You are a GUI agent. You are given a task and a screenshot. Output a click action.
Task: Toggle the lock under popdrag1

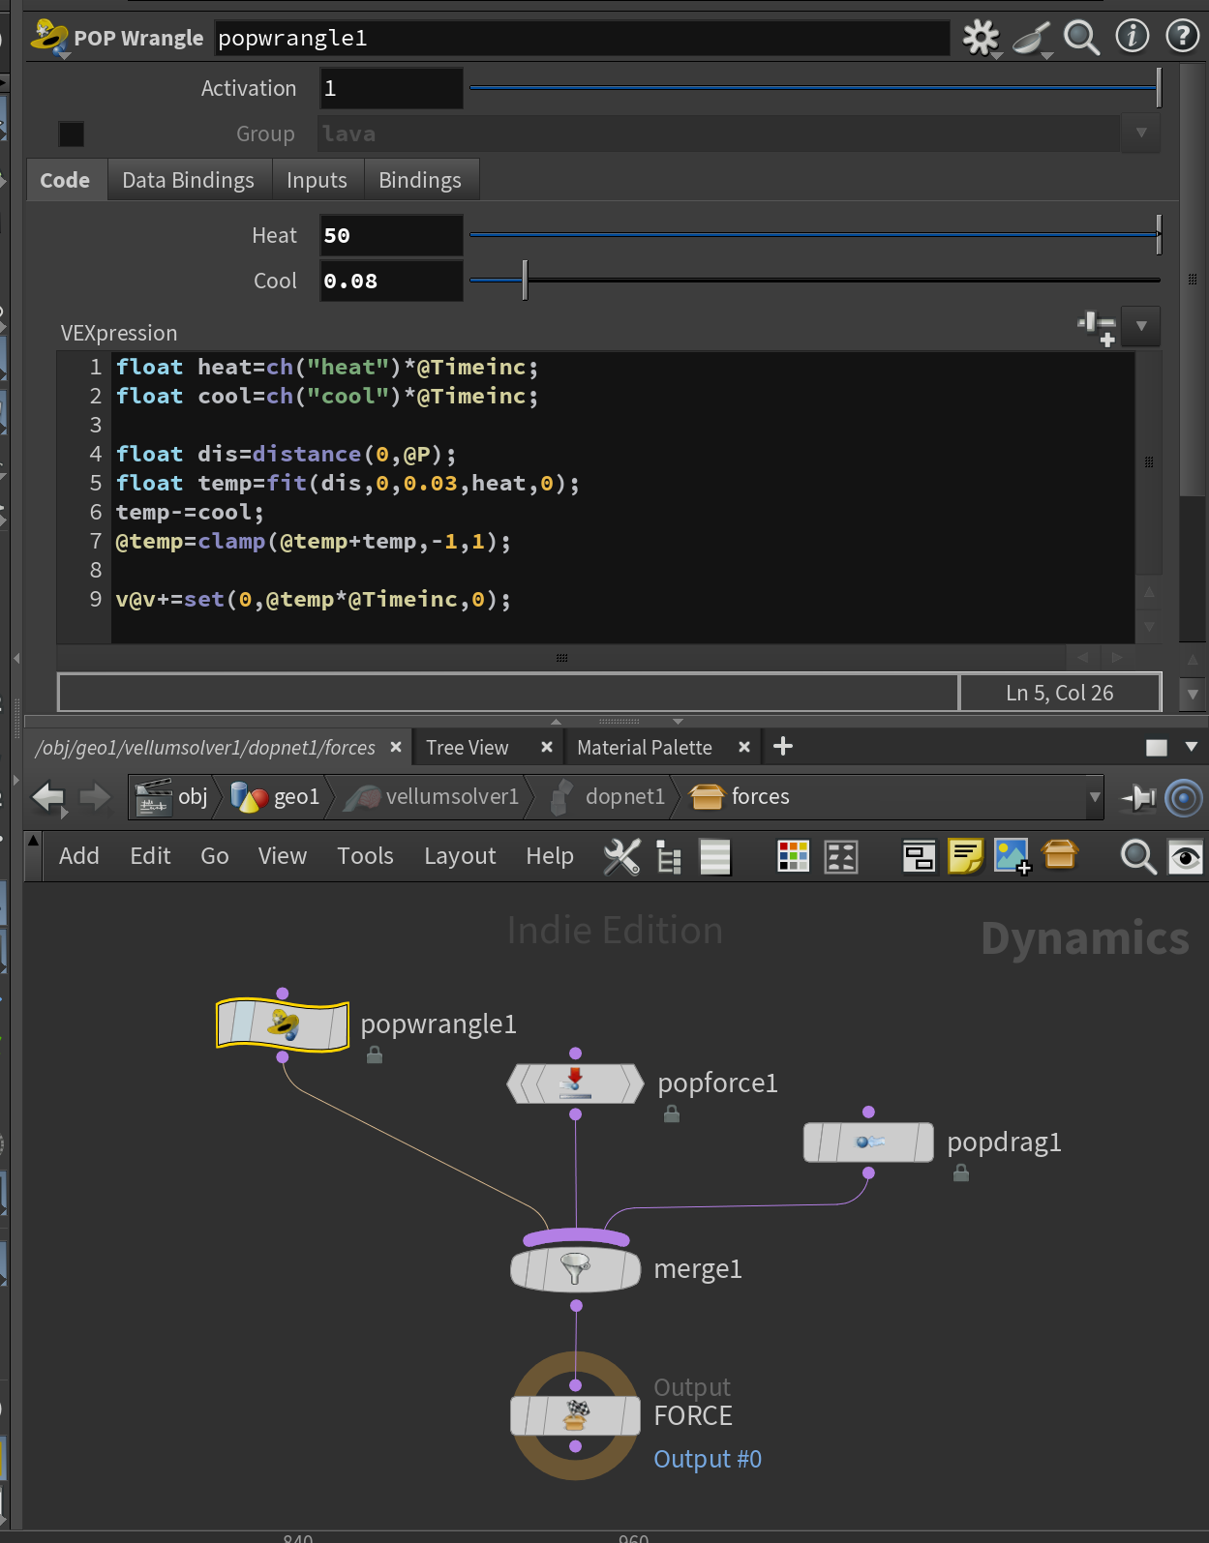[961, 1172]
